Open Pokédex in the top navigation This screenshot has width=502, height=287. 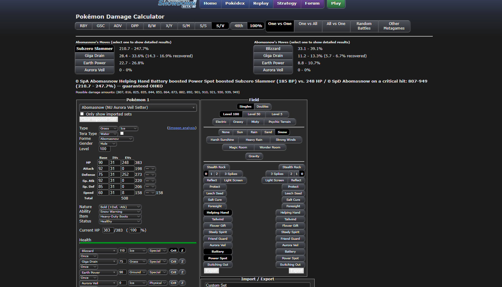pyautogui.click(x=235, y=3)
